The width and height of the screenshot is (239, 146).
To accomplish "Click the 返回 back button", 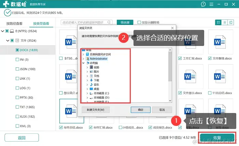I will pyautogui.click(x=22, y=137).
